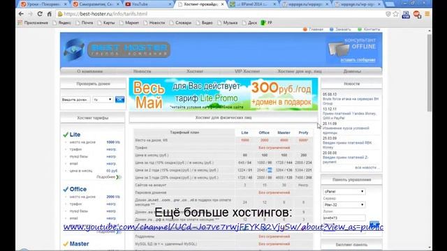Click the browser forward arrow
This screenshot has height=251, width=447.
pos(30,14)
